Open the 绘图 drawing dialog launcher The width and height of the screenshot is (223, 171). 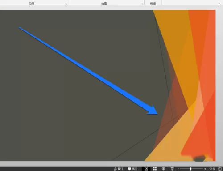point(142,4)
